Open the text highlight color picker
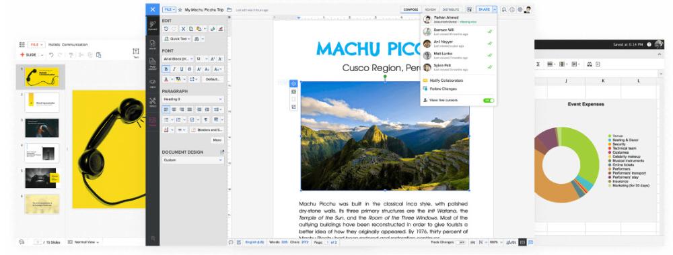 [x=178, y=79]
